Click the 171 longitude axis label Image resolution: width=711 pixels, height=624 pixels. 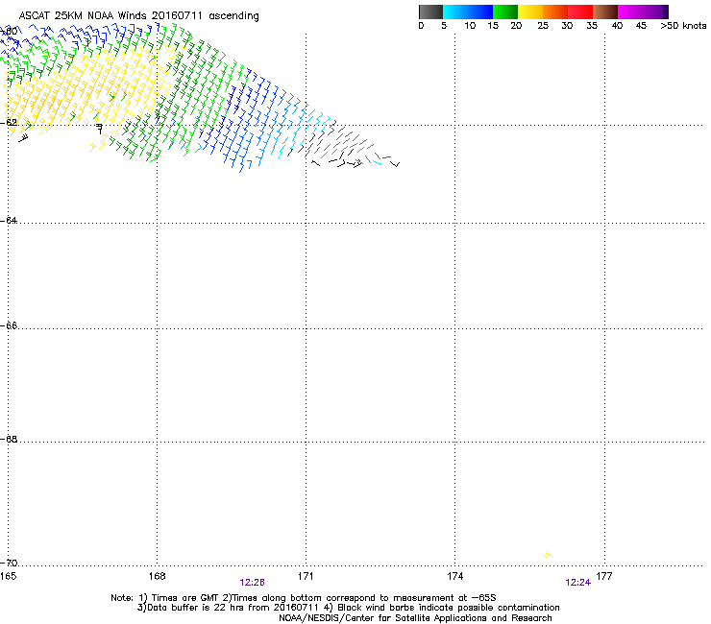(306, 576)
